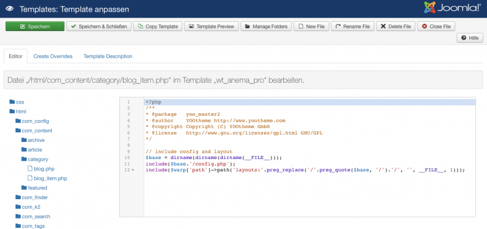487x229 pixels.
Task: Click the @license GNU/GPL comment line
Action: point(234,133)
